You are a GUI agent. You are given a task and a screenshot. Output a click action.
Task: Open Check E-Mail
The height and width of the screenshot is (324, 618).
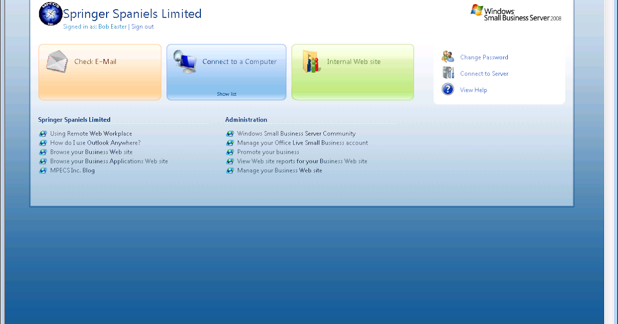coord(100,72)
